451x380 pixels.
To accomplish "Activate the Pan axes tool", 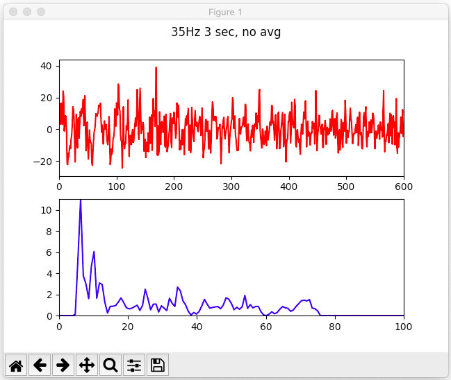I will (87, 365).
